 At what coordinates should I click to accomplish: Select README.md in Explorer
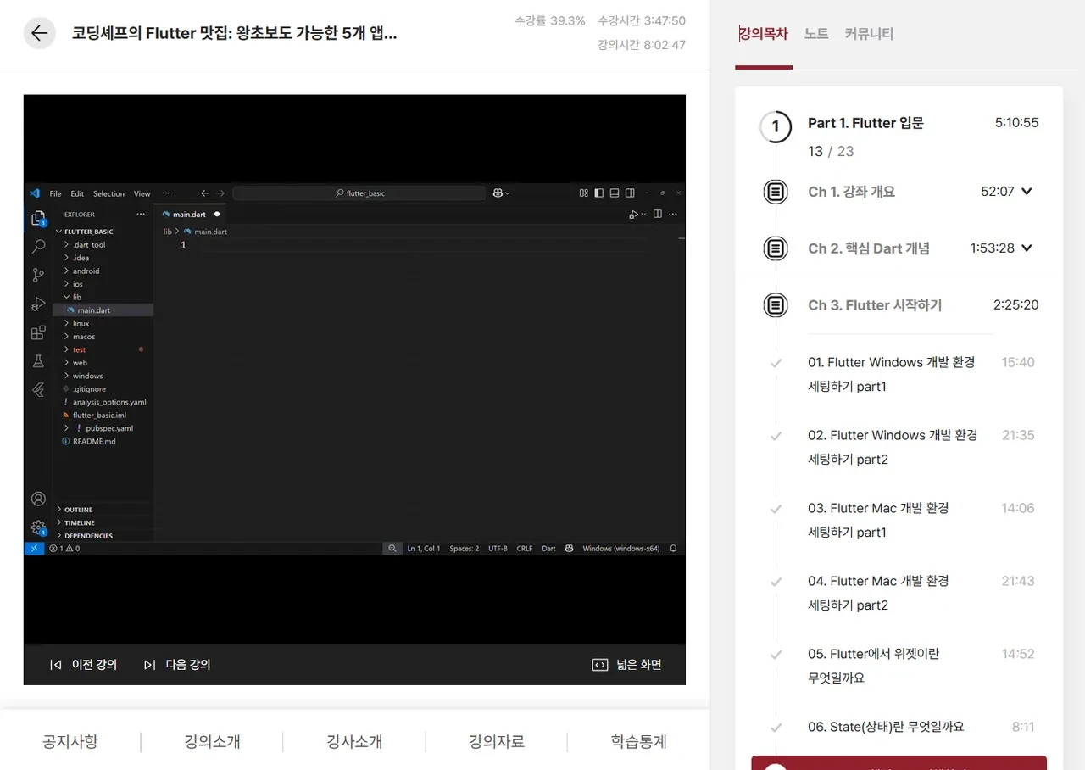[x=94, y=442]
